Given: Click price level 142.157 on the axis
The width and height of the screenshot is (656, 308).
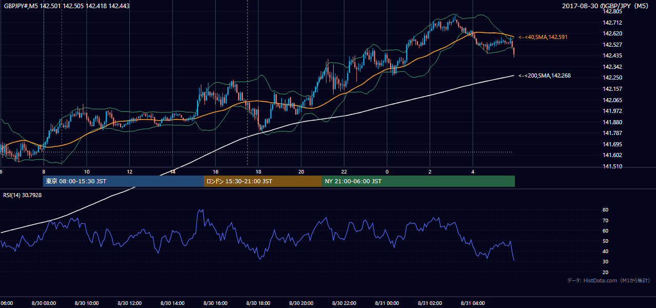Looking at the screenshot, I should tap(613, 89).
